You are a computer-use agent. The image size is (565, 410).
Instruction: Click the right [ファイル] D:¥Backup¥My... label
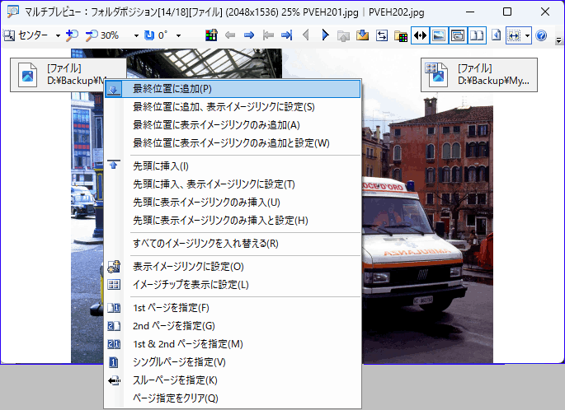pos(479,75)
